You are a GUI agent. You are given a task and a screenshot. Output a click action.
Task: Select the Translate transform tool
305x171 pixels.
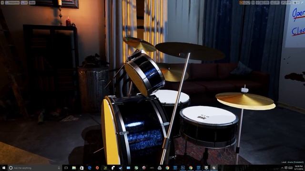coord(242,2)
